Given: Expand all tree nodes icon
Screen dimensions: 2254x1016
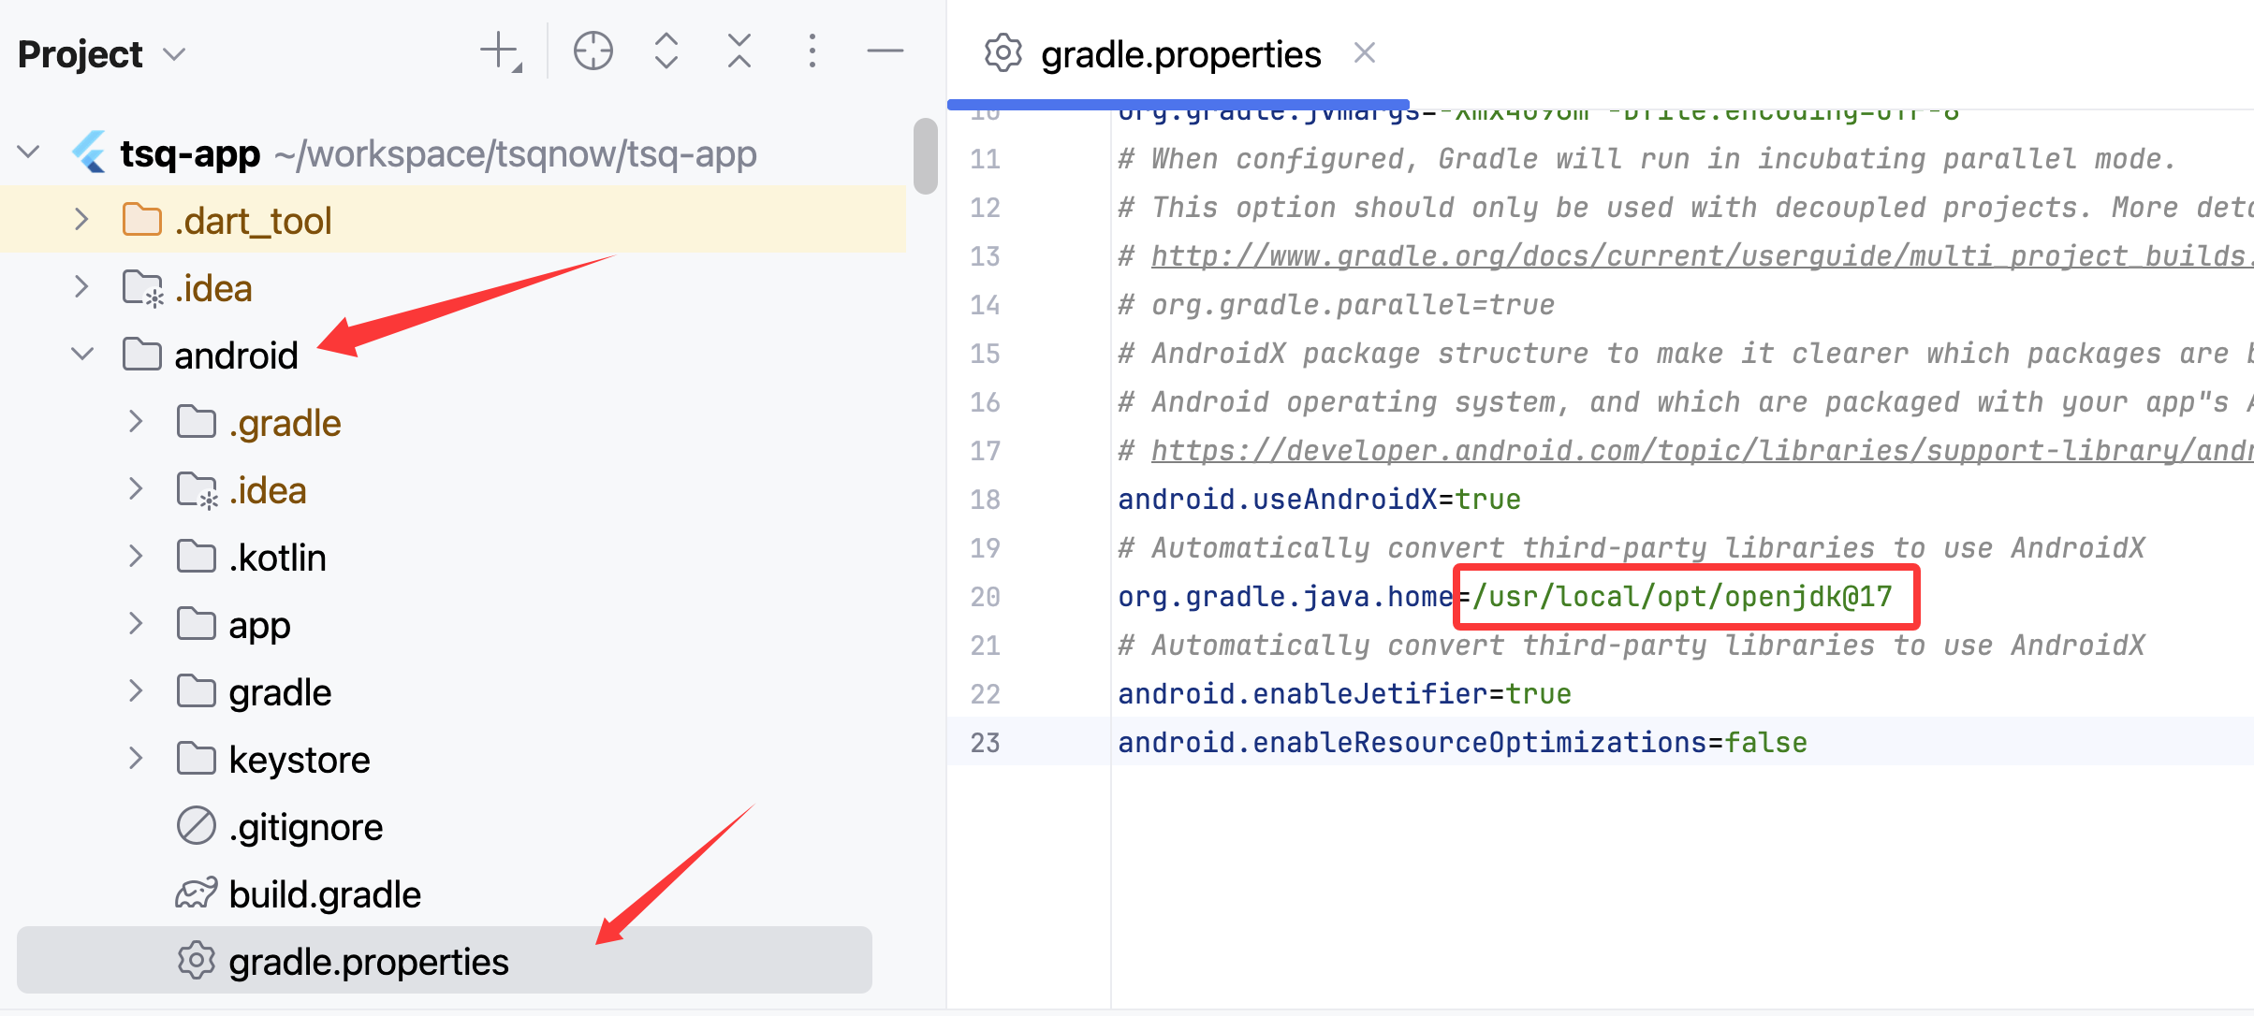Looking at the screenshot, I should 666,51.
